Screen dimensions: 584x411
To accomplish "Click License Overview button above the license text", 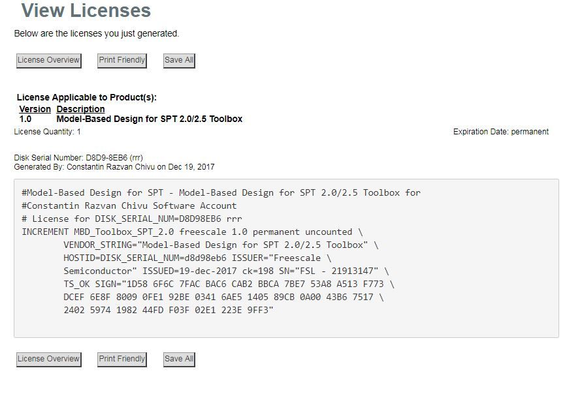I will coord(49,60).
